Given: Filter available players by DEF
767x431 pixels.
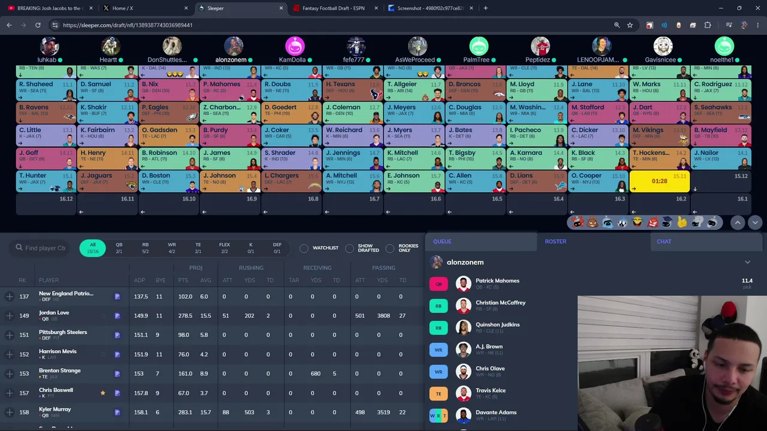Looking at the screenshot, I should tap(277, 248).
